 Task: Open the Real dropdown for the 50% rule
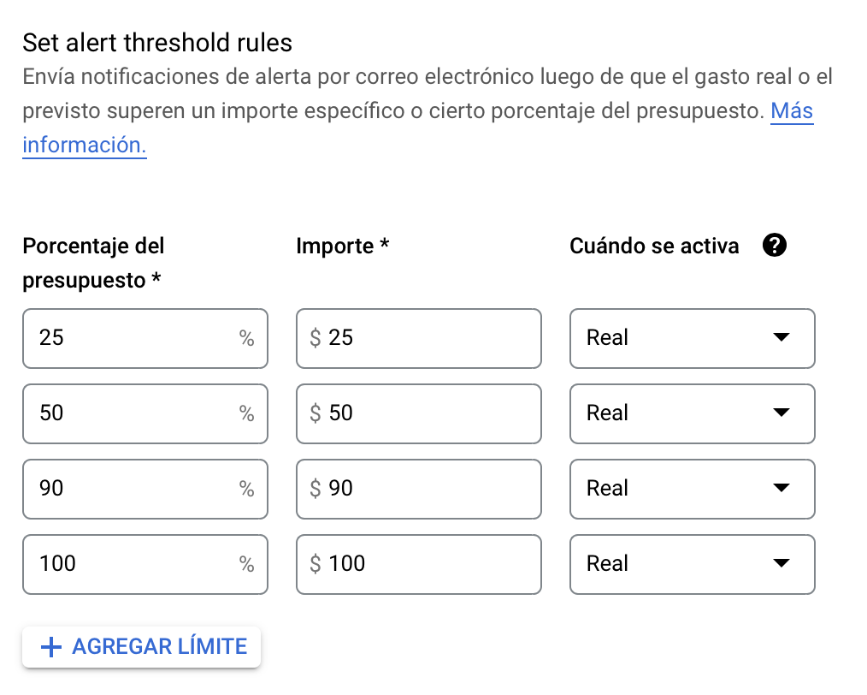pos(693,413)
